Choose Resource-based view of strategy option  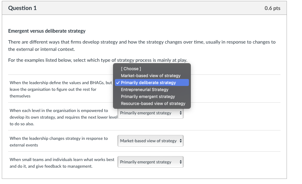(x=153, y=103)
